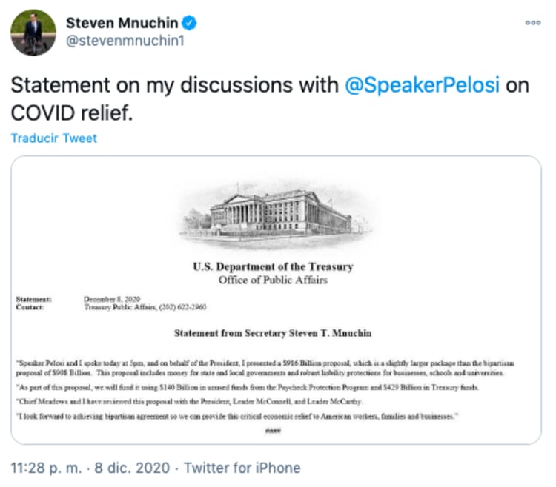Click "Traducir Tweet" to translate
556x487 pixels.
coord(54,138)
